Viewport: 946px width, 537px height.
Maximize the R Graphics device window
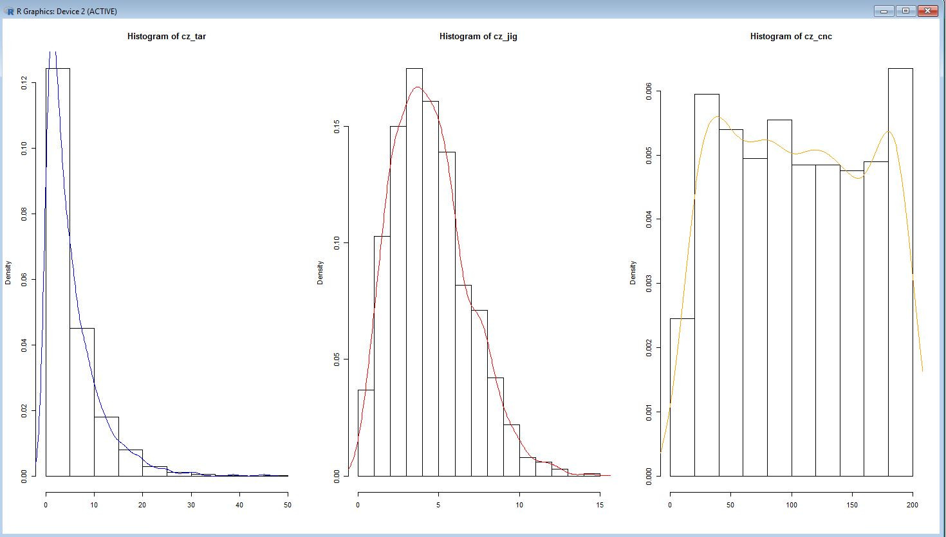tap(905, 11)
